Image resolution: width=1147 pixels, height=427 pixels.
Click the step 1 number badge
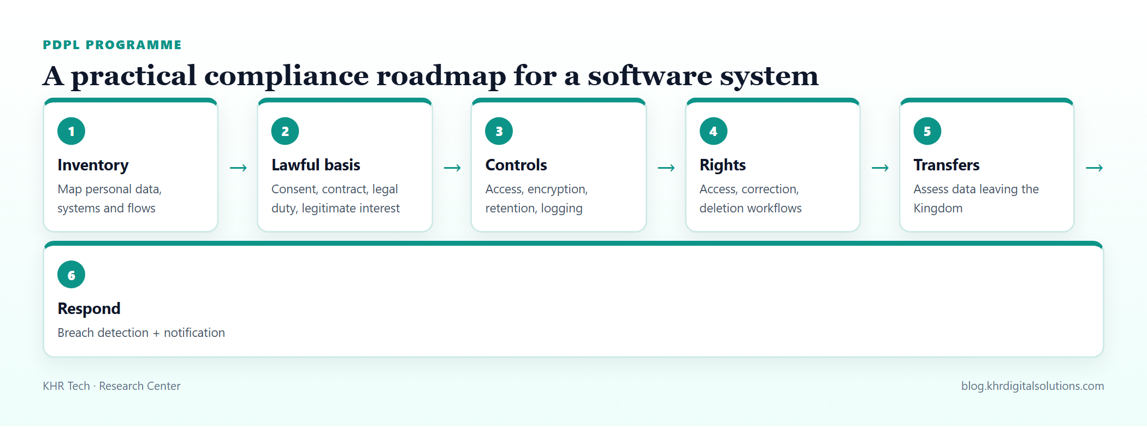point(71,131)
